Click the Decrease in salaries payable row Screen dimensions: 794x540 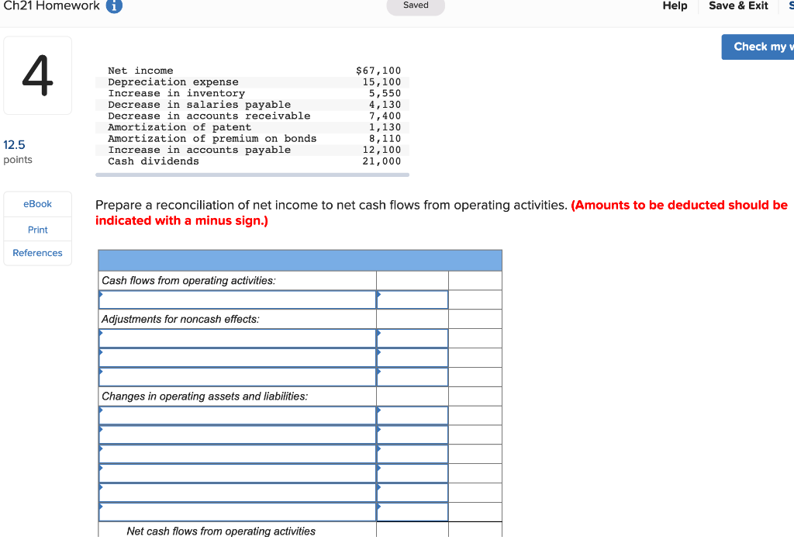point(252,104)
